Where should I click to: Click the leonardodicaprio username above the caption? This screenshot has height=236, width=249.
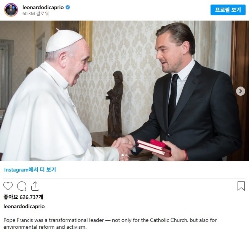[x=24, y=206]
